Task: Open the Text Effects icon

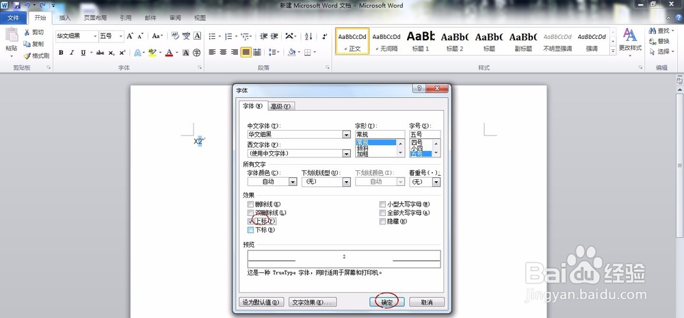Action: (137, 53)
